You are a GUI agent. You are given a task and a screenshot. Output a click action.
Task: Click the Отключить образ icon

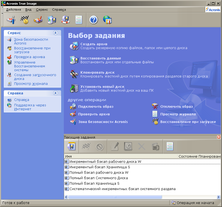point(155,106)
